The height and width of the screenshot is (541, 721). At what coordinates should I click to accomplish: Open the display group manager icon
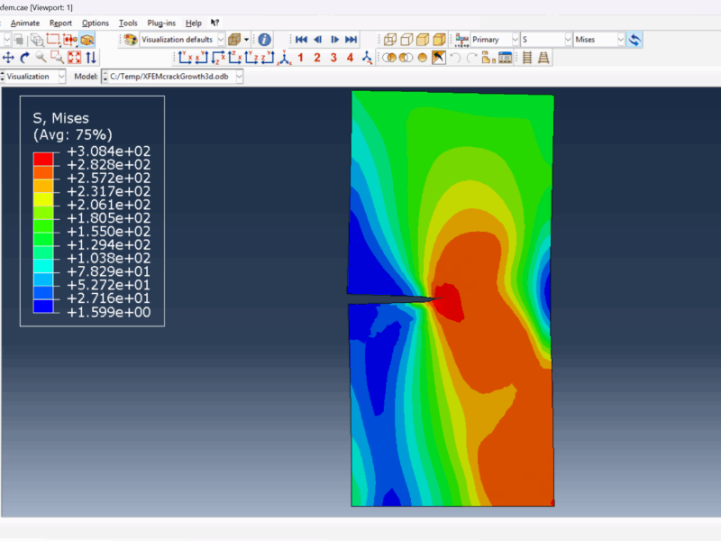[505, 58]
